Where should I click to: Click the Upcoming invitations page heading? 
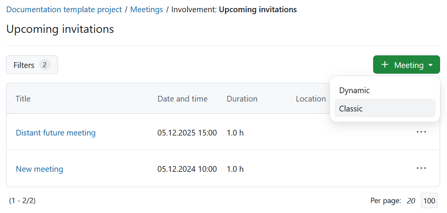click(x=60, y=29)
